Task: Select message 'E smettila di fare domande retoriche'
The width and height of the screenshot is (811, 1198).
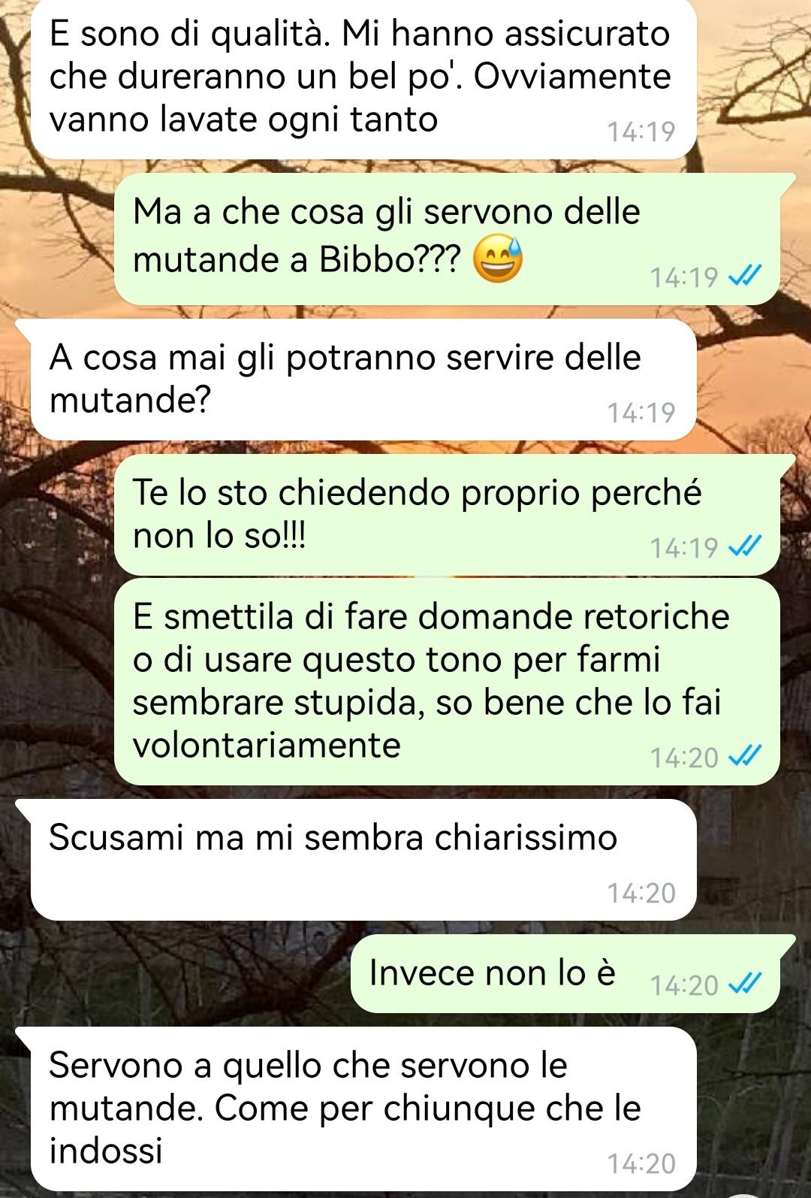Action: pyautogui.click(x=448, y=682)
